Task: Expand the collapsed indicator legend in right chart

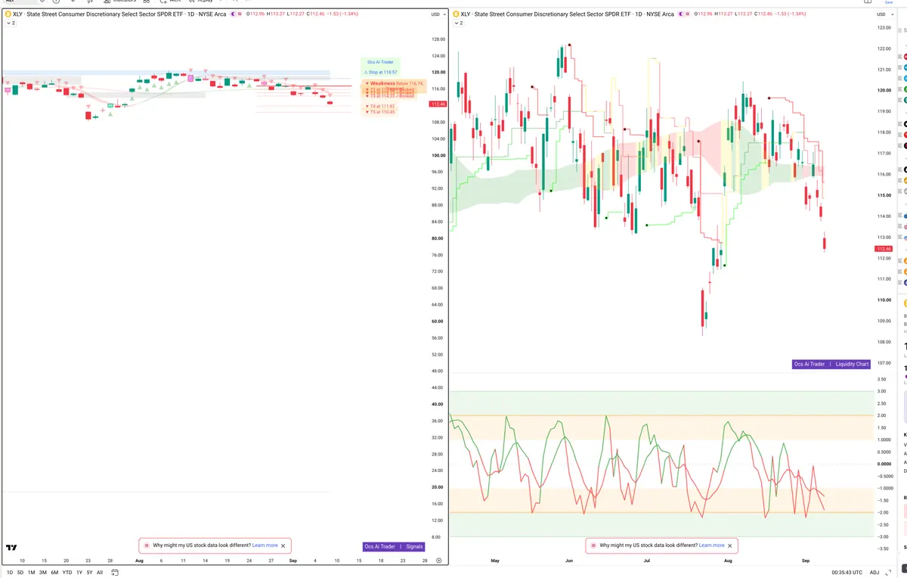Action: click(x=457, y=23)
